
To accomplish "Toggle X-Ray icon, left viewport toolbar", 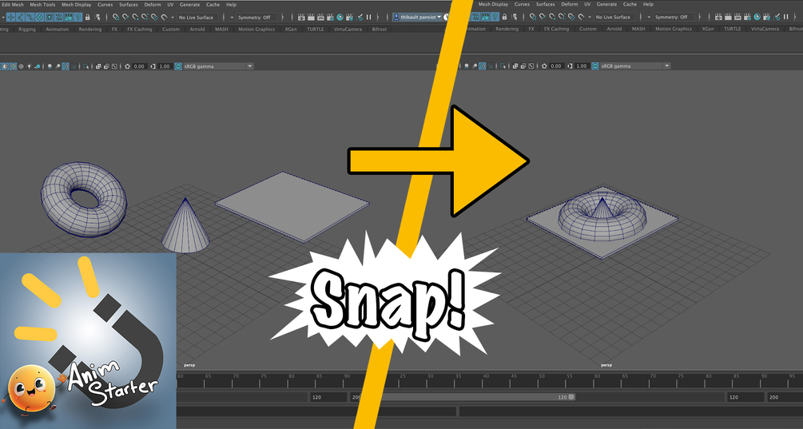I will pos(98,66).
